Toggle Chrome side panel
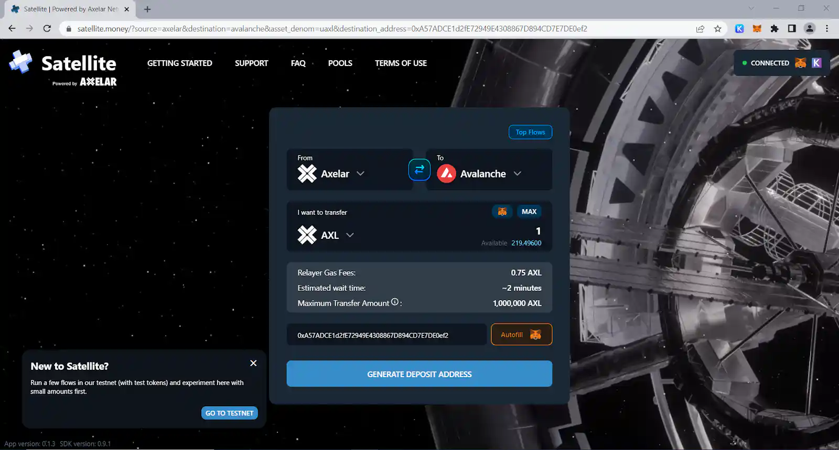This screenshot has height=450, width=839. (x=792, y=29)
